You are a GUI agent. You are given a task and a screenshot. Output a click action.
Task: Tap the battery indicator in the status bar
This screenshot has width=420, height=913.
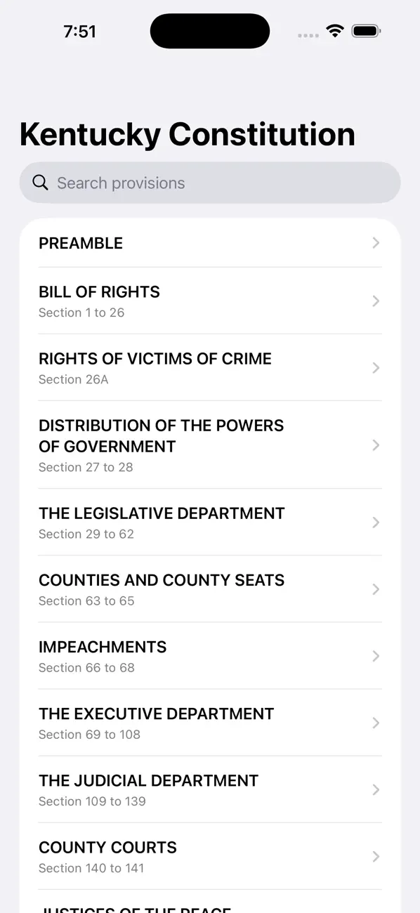366,30
